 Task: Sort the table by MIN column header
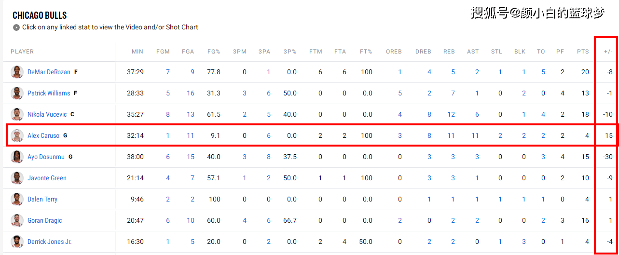[138, 52]
